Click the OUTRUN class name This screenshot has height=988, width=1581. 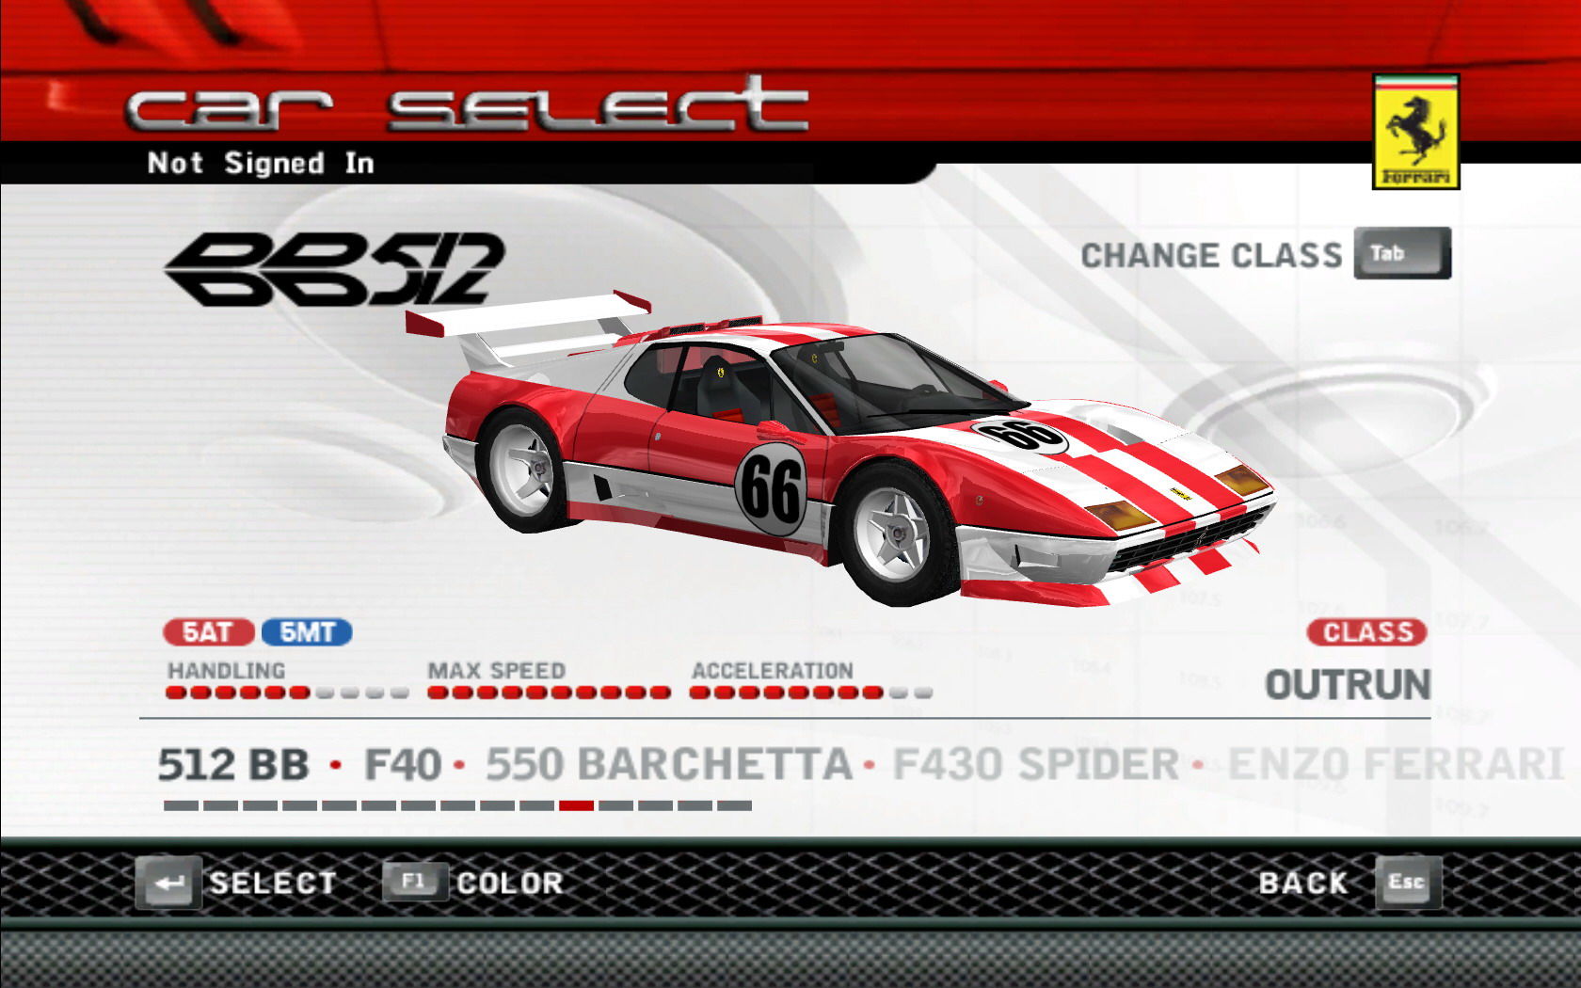tap(1348, 685)
